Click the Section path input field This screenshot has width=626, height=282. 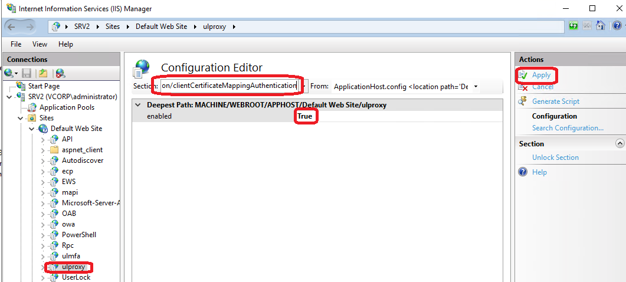230,86
